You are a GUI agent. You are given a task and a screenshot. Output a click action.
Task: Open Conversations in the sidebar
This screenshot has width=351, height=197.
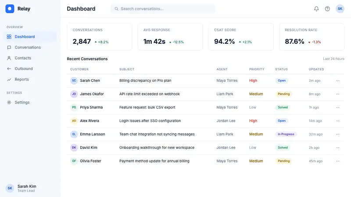30,47
